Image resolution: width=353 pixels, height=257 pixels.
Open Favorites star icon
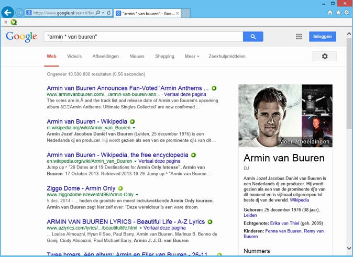point(338,13)
